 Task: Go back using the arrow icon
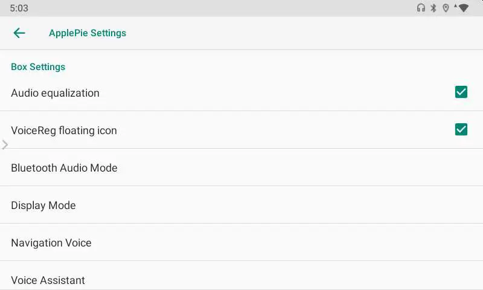(x=19, y=33)
